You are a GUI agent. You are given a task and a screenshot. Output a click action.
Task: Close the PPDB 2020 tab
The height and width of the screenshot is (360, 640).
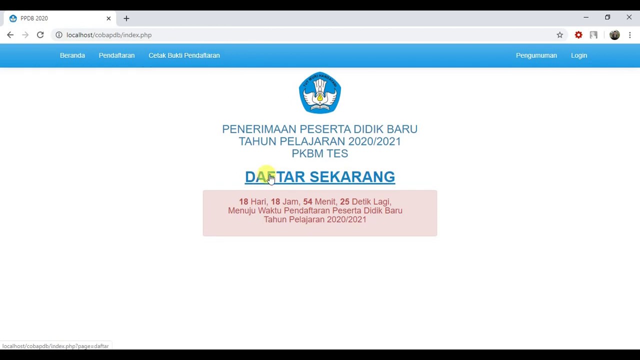[x=108, y=18]
